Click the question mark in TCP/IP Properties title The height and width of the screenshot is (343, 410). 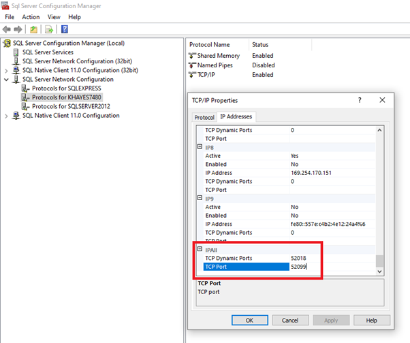click(x=360, y=100)
